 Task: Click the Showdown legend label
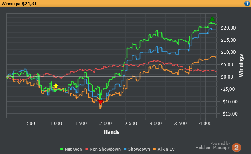tap(139, 149)
